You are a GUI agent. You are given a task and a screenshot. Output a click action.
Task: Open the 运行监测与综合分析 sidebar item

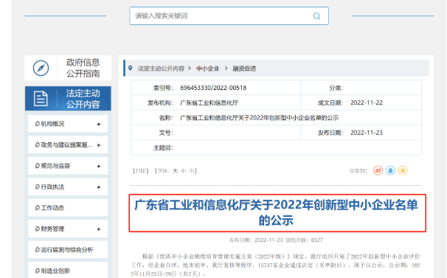pyautogui.click(x=68, y=250)
